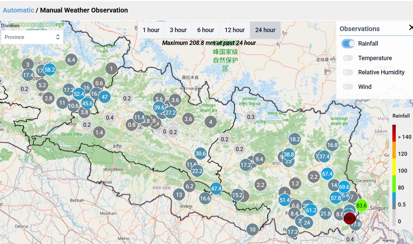The height and width of the screenshot is (244, 413).
Task: Click the Siliguri map label
Action: [x=379, y=208]
